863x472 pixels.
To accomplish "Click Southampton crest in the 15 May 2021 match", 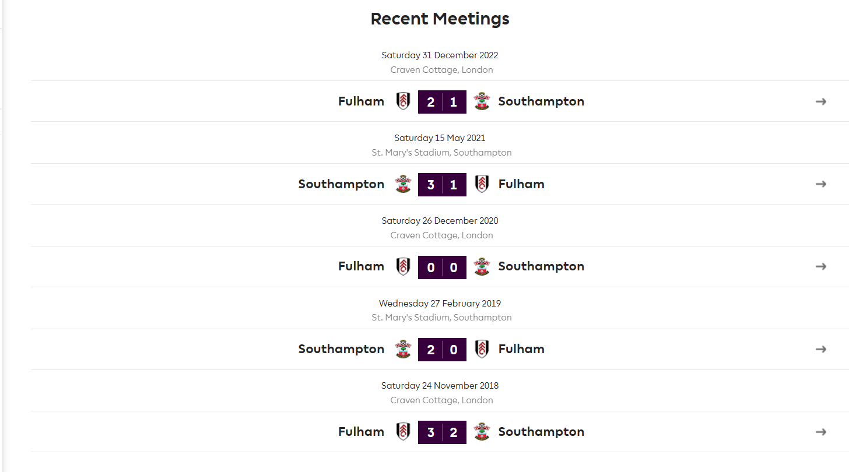I will point(403,184).
